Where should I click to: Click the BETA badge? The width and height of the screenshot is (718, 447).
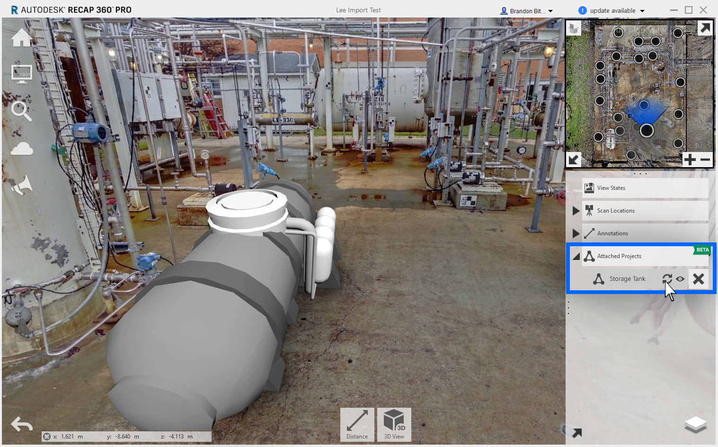[x=702, y=250]
